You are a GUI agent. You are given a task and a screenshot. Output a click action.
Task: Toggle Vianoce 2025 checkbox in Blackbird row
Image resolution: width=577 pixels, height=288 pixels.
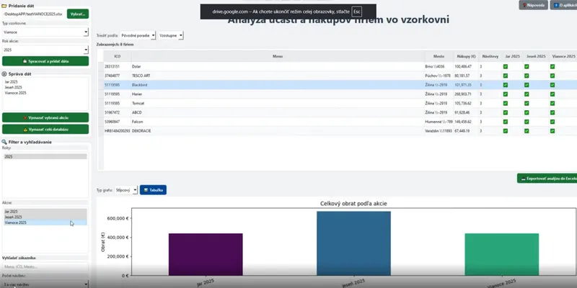coord(552,85)
